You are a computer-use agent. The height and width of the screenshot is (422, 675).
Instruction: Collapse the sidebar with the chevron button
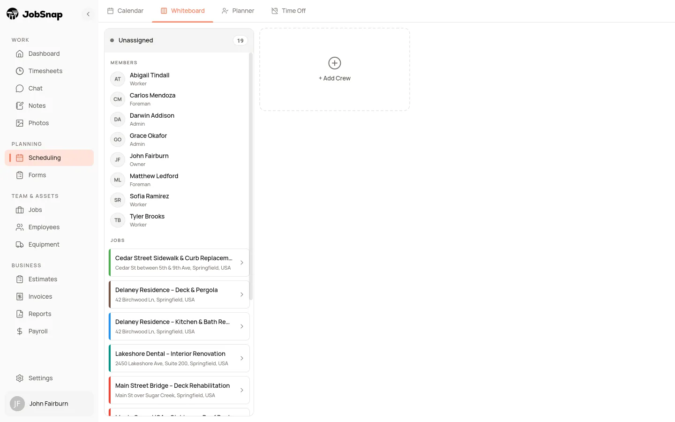pyautogui.click(x=88, y=14)
